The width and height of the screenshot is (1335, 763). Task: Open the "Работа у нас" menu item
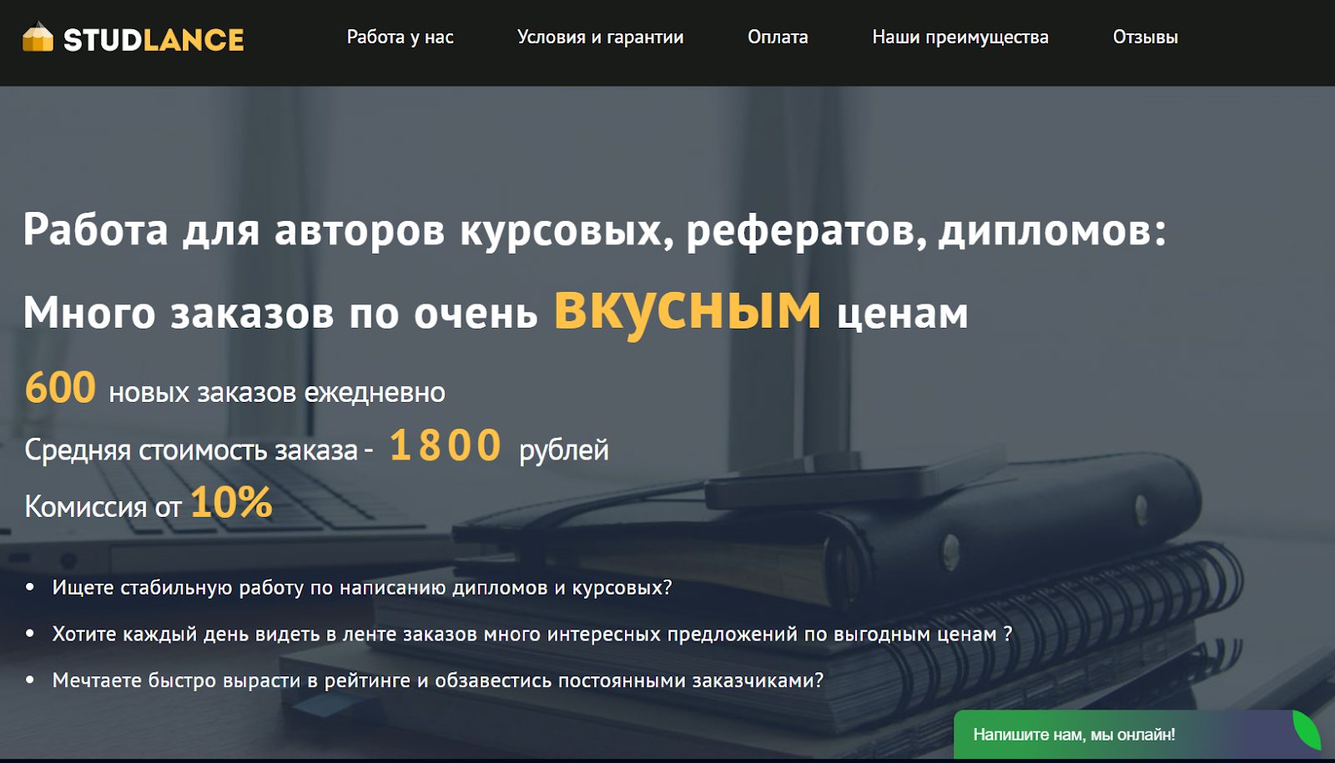pyautogui.click(x=400, y=37)
